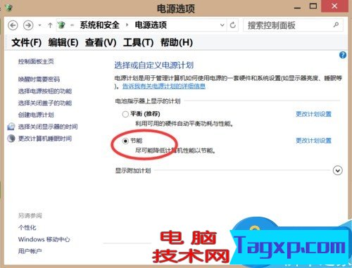Refresh the 电源选项 page
This screenshot has height=268, width=352.
(x=232, y=25)
